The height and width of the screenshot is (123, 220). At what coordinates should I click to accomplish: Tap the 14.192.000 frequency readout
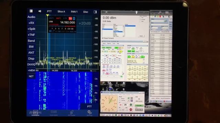click(68, 23)
